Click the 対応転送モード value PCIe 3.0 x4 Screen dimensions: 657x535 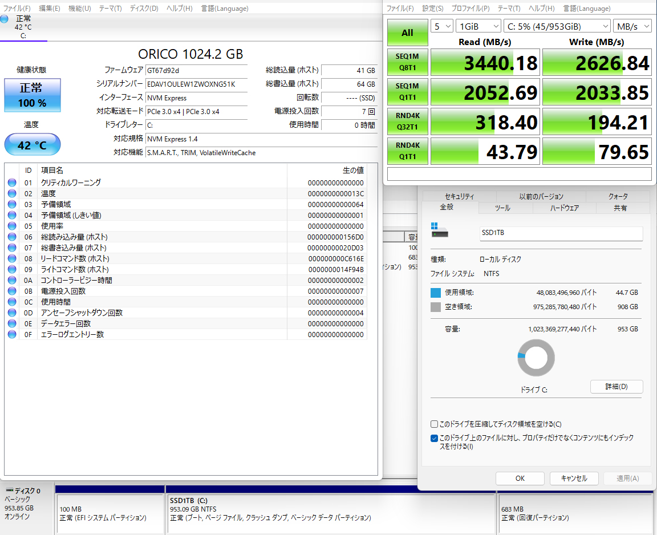click(196, 111)
